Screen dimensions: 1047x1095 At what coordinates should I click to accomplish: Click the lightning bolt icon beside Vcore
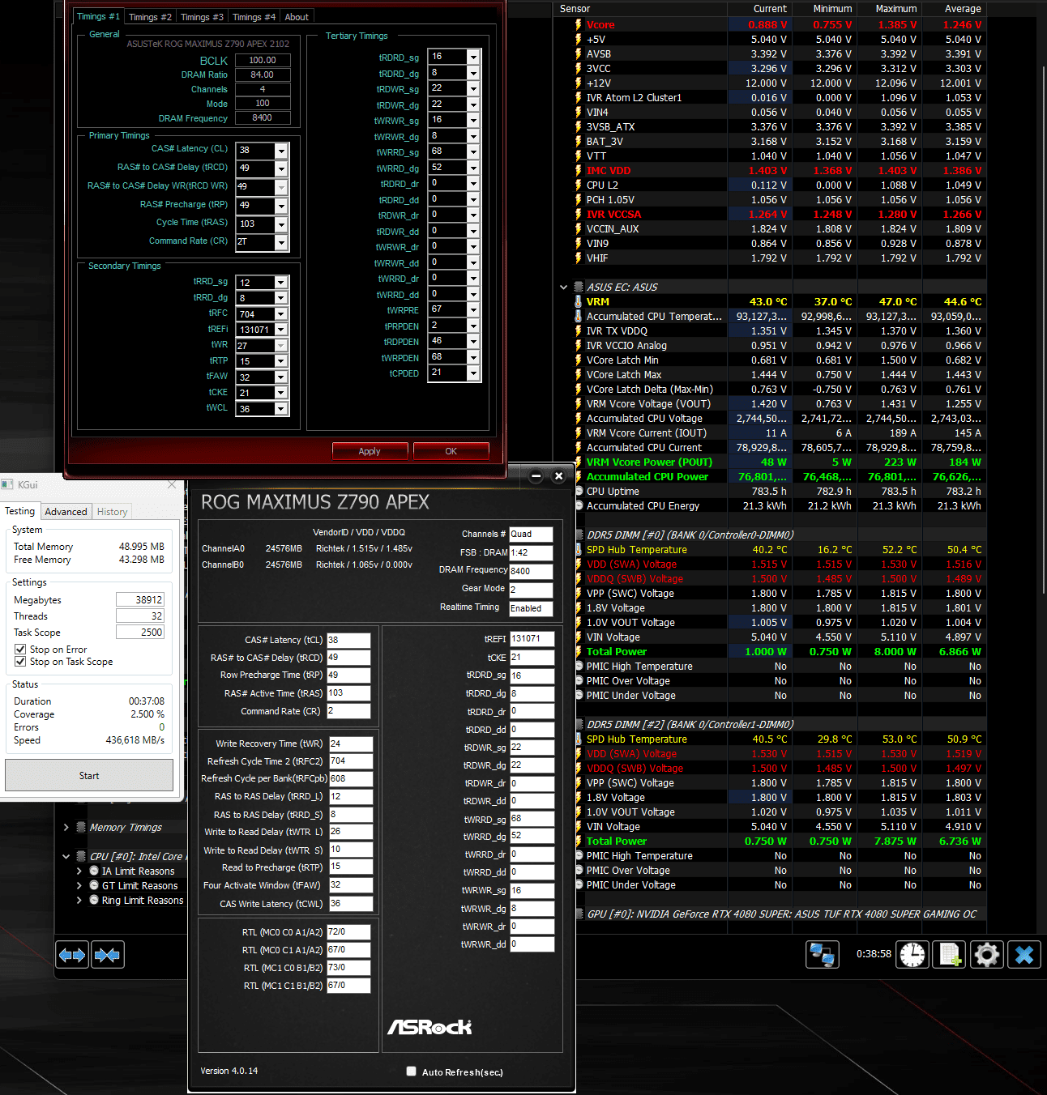point(579,24)
